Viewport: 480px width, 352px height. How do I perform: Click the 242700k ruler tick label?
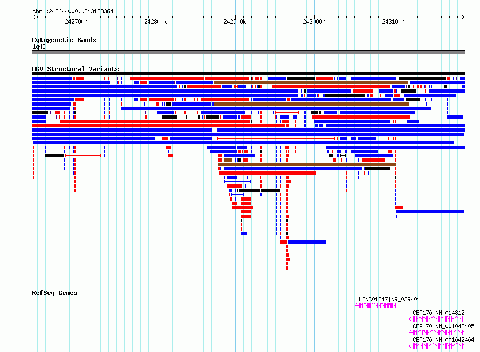[76, 22]
